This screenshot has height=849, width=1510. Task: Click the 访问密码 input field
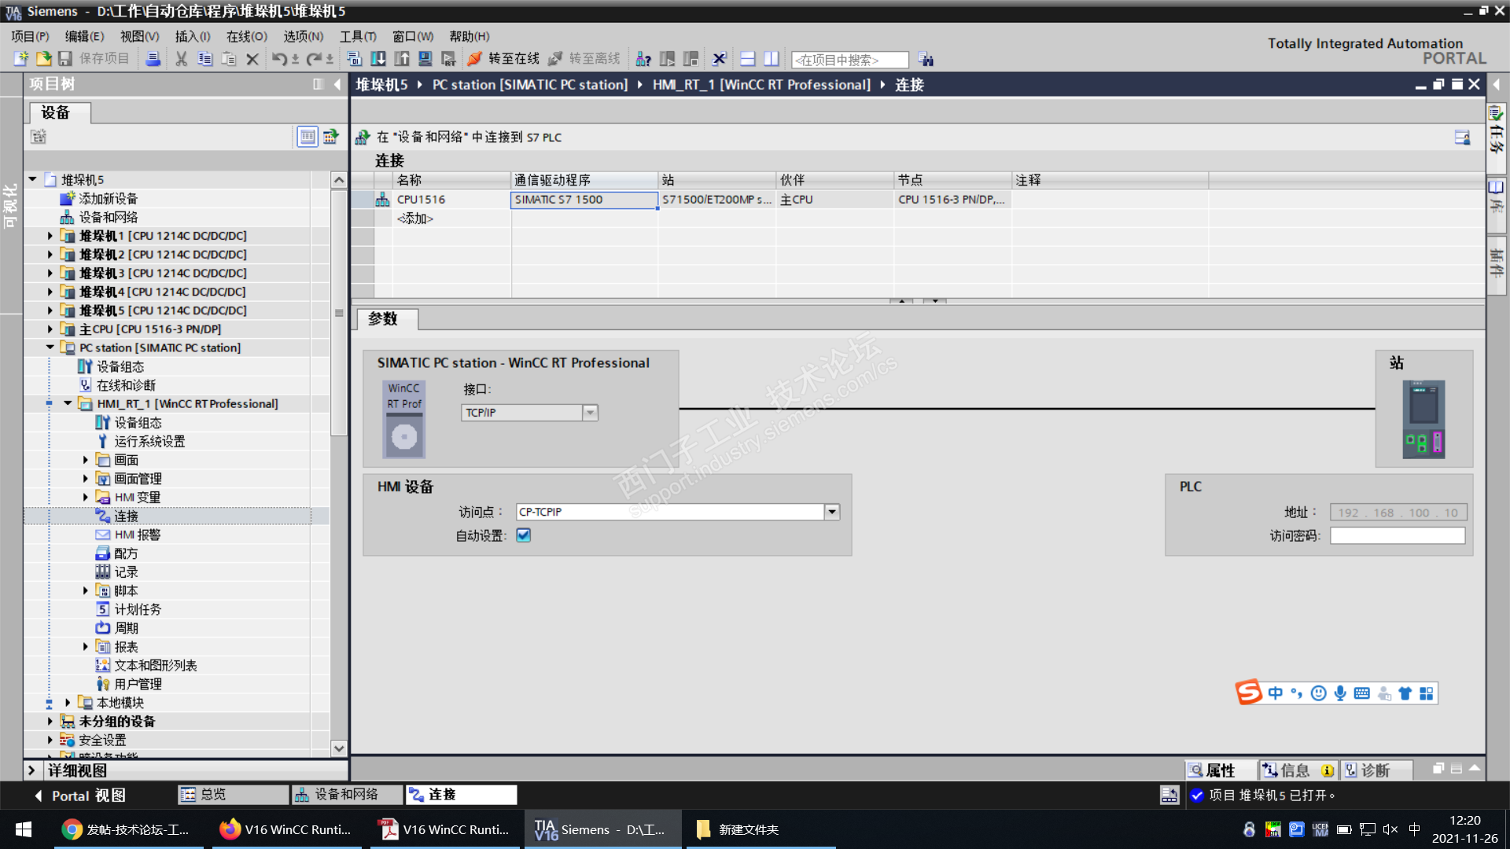(x=1398, y=536)
